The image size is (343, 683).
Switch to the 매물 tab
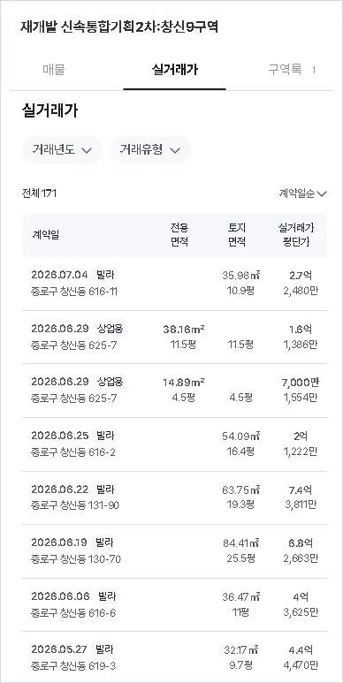click(54, 70)
